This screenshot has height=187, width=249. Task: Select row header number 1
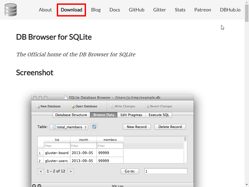pyautogui.click(x=41, y=153)
